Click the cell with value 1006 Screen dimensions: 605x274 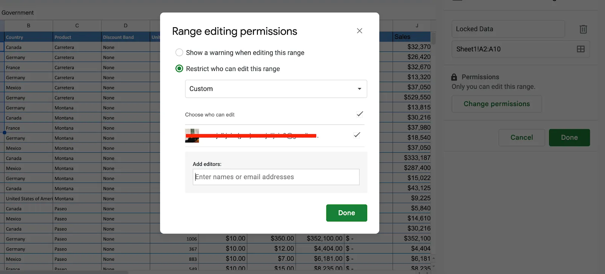tap(174, 238)
